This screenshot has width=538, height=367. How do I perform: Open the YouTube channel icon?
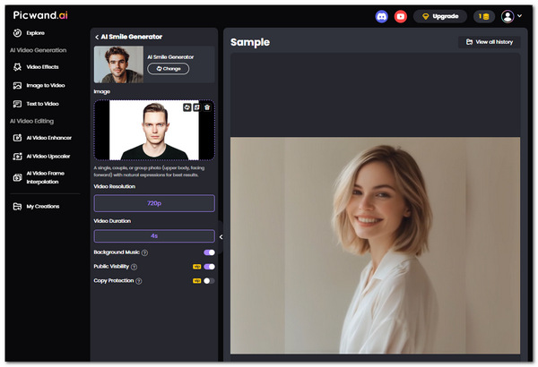pos(400,16)
